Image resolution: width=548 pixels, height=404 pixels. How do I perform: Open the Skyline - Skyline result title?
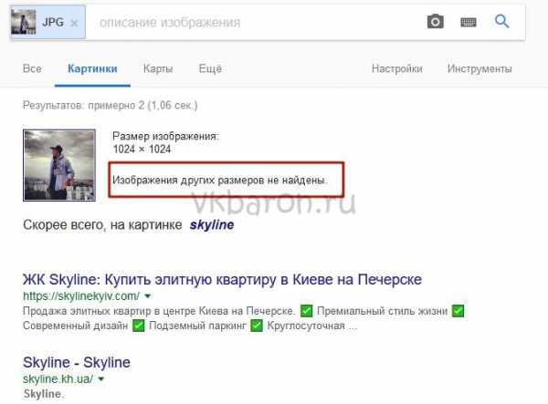pos(77,362)
